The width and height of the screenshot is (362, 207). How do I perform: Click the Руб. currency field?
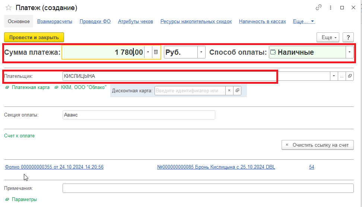point(181,52)
